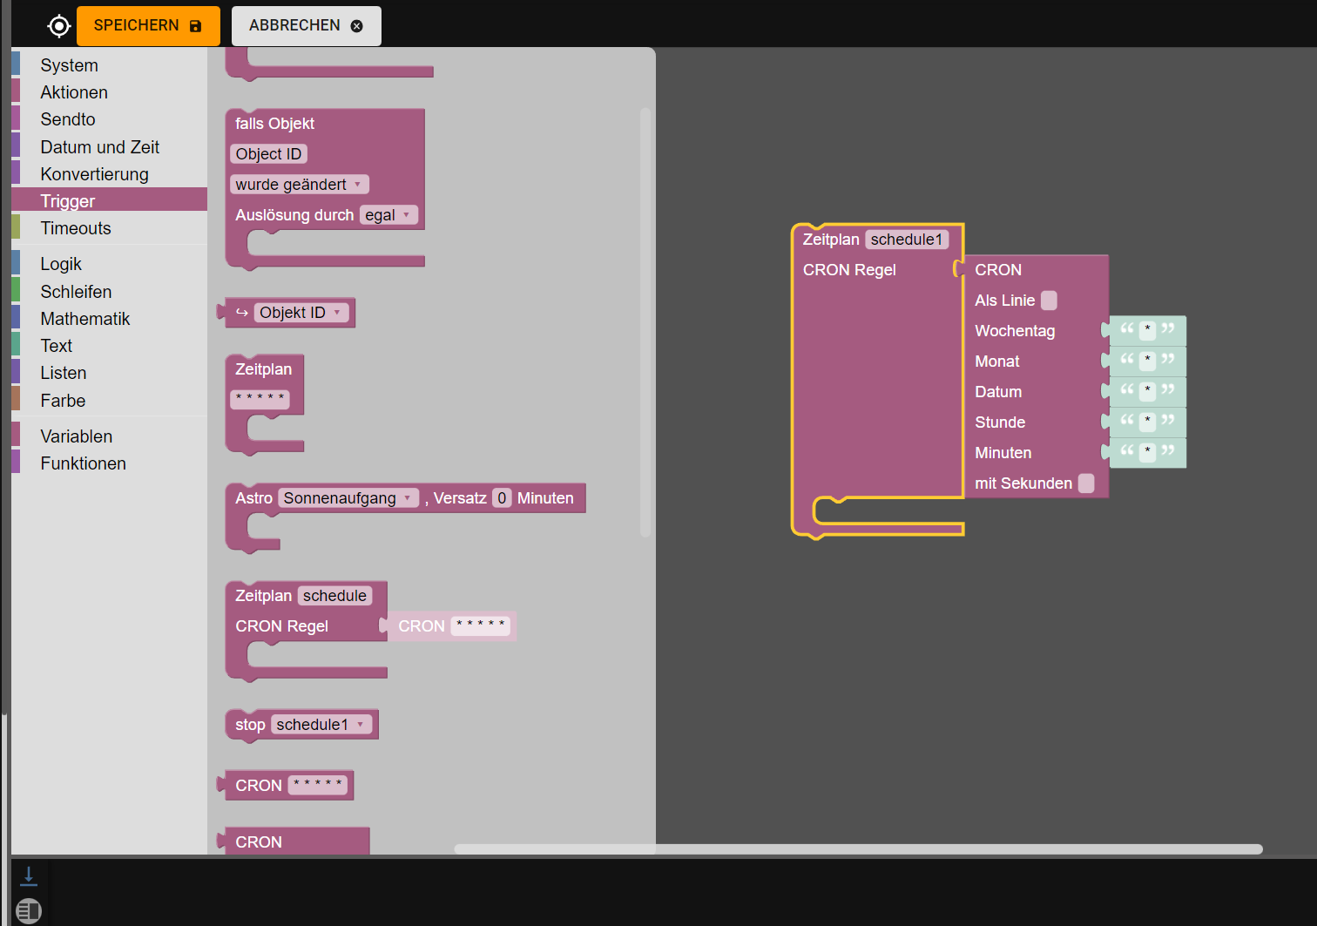1317x926 pixels.
Task: Click the Abbrechen button
Action: [307, 26]
